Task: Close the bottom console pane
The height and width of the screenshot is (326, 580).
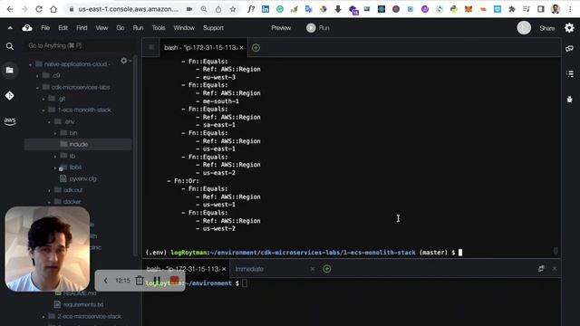Action: pyautogui.click(x=555, y=268)
